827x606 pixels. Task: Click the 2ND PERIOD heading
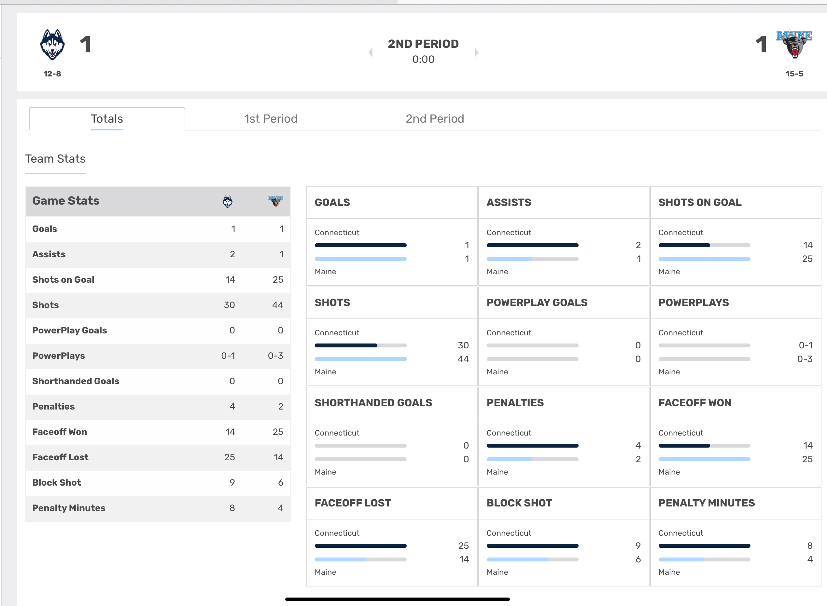pyautogui.click(x=423, y=44)
